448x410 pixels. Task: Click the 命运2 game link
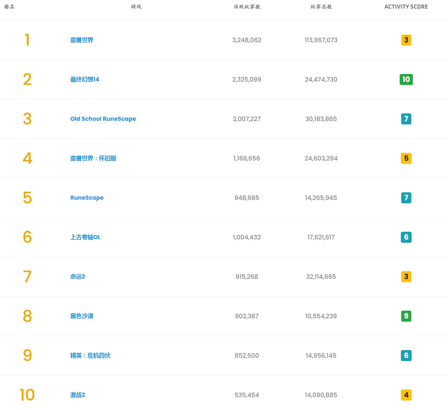pyautogui.click(x=77, y=277)
